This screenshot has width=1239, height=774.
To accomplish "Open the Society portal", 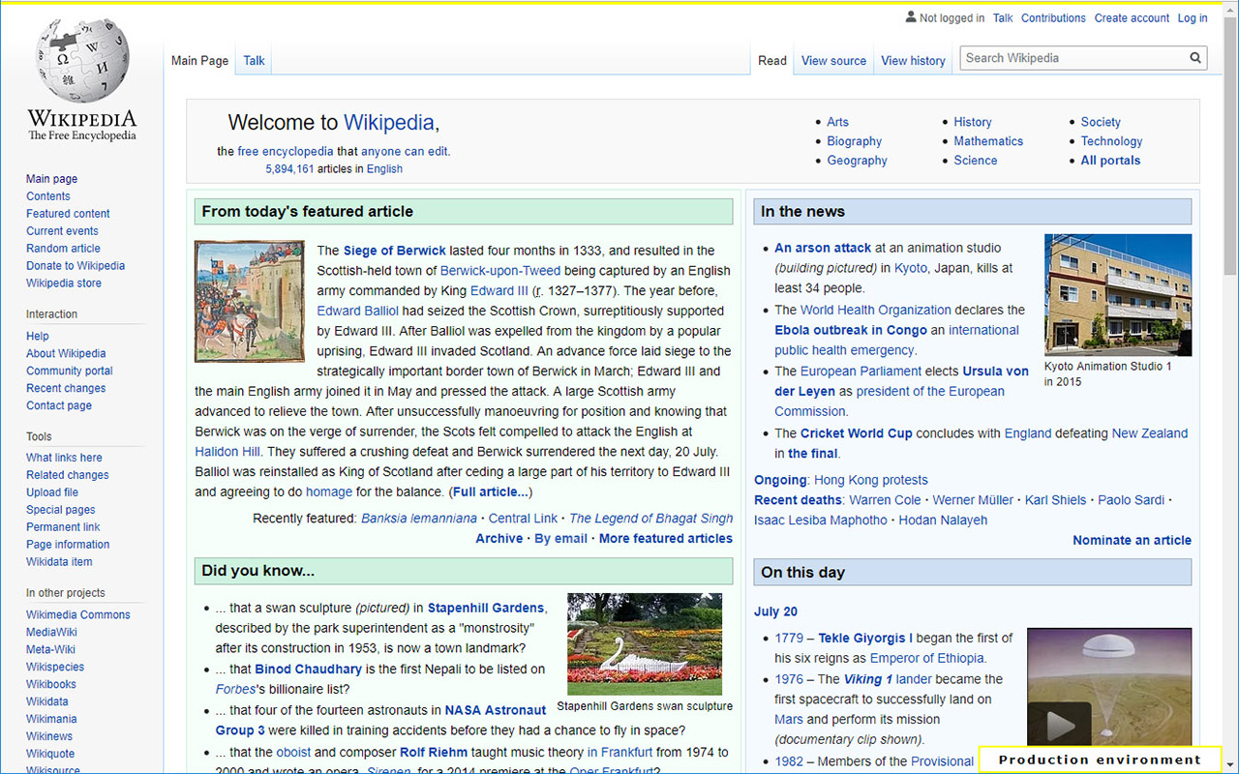I will [1101, 122].
